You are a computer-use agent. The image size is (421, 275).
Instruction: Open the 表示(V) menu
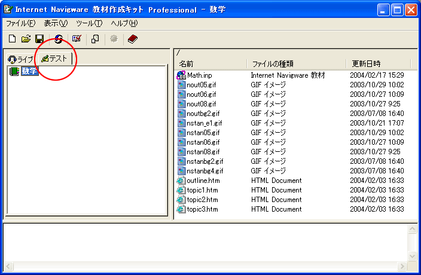click(x=56, y=23)
